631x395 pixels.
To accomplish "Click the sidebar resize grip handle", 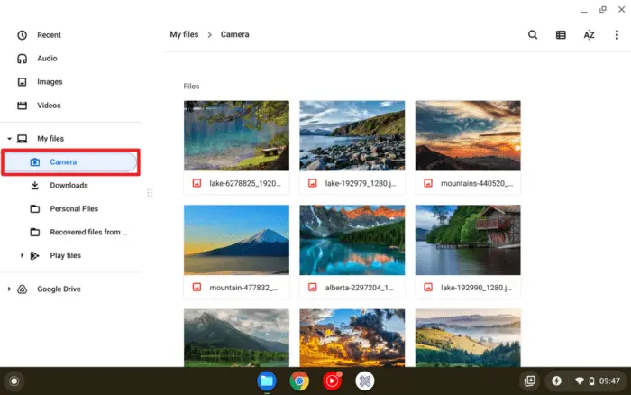I will 150,193.
